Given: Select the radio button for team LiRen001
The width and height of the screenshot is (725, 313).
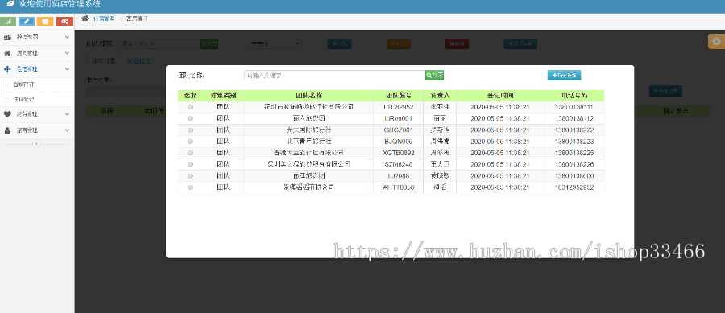Looking at the screenshot, I should [x=190, y=118].
